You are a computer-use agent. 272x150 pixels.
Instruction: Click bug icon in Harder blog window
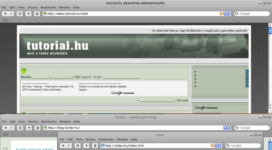(x=38, y=128)
